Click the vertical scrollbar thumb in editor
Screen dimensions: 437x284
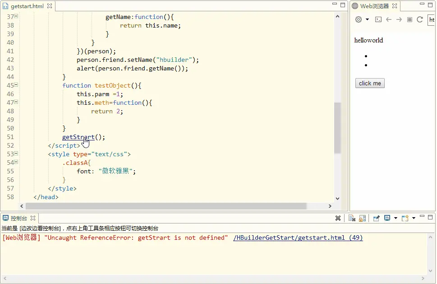(337, 128)
